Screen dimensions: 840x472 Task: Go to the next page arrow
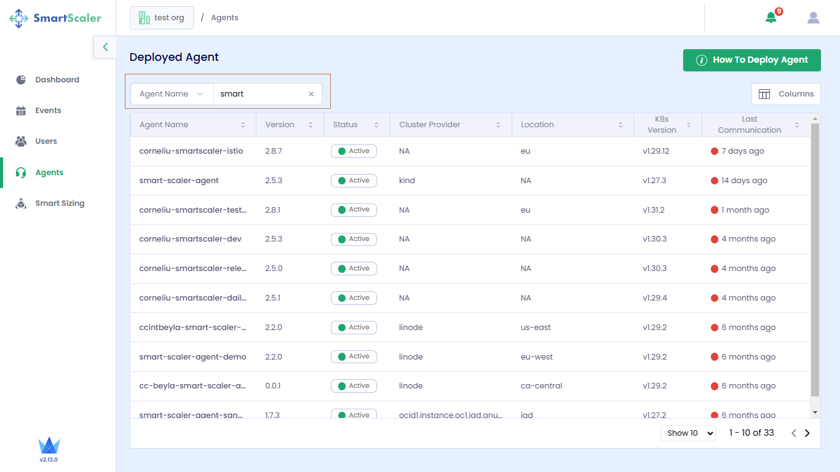click(x=807, y=433)
